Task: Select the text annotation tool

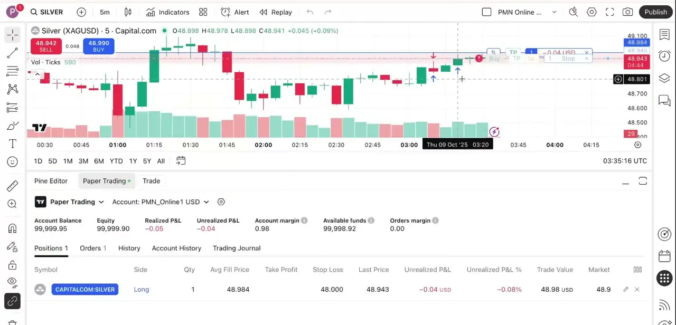Action: click(x=13, y=144)
